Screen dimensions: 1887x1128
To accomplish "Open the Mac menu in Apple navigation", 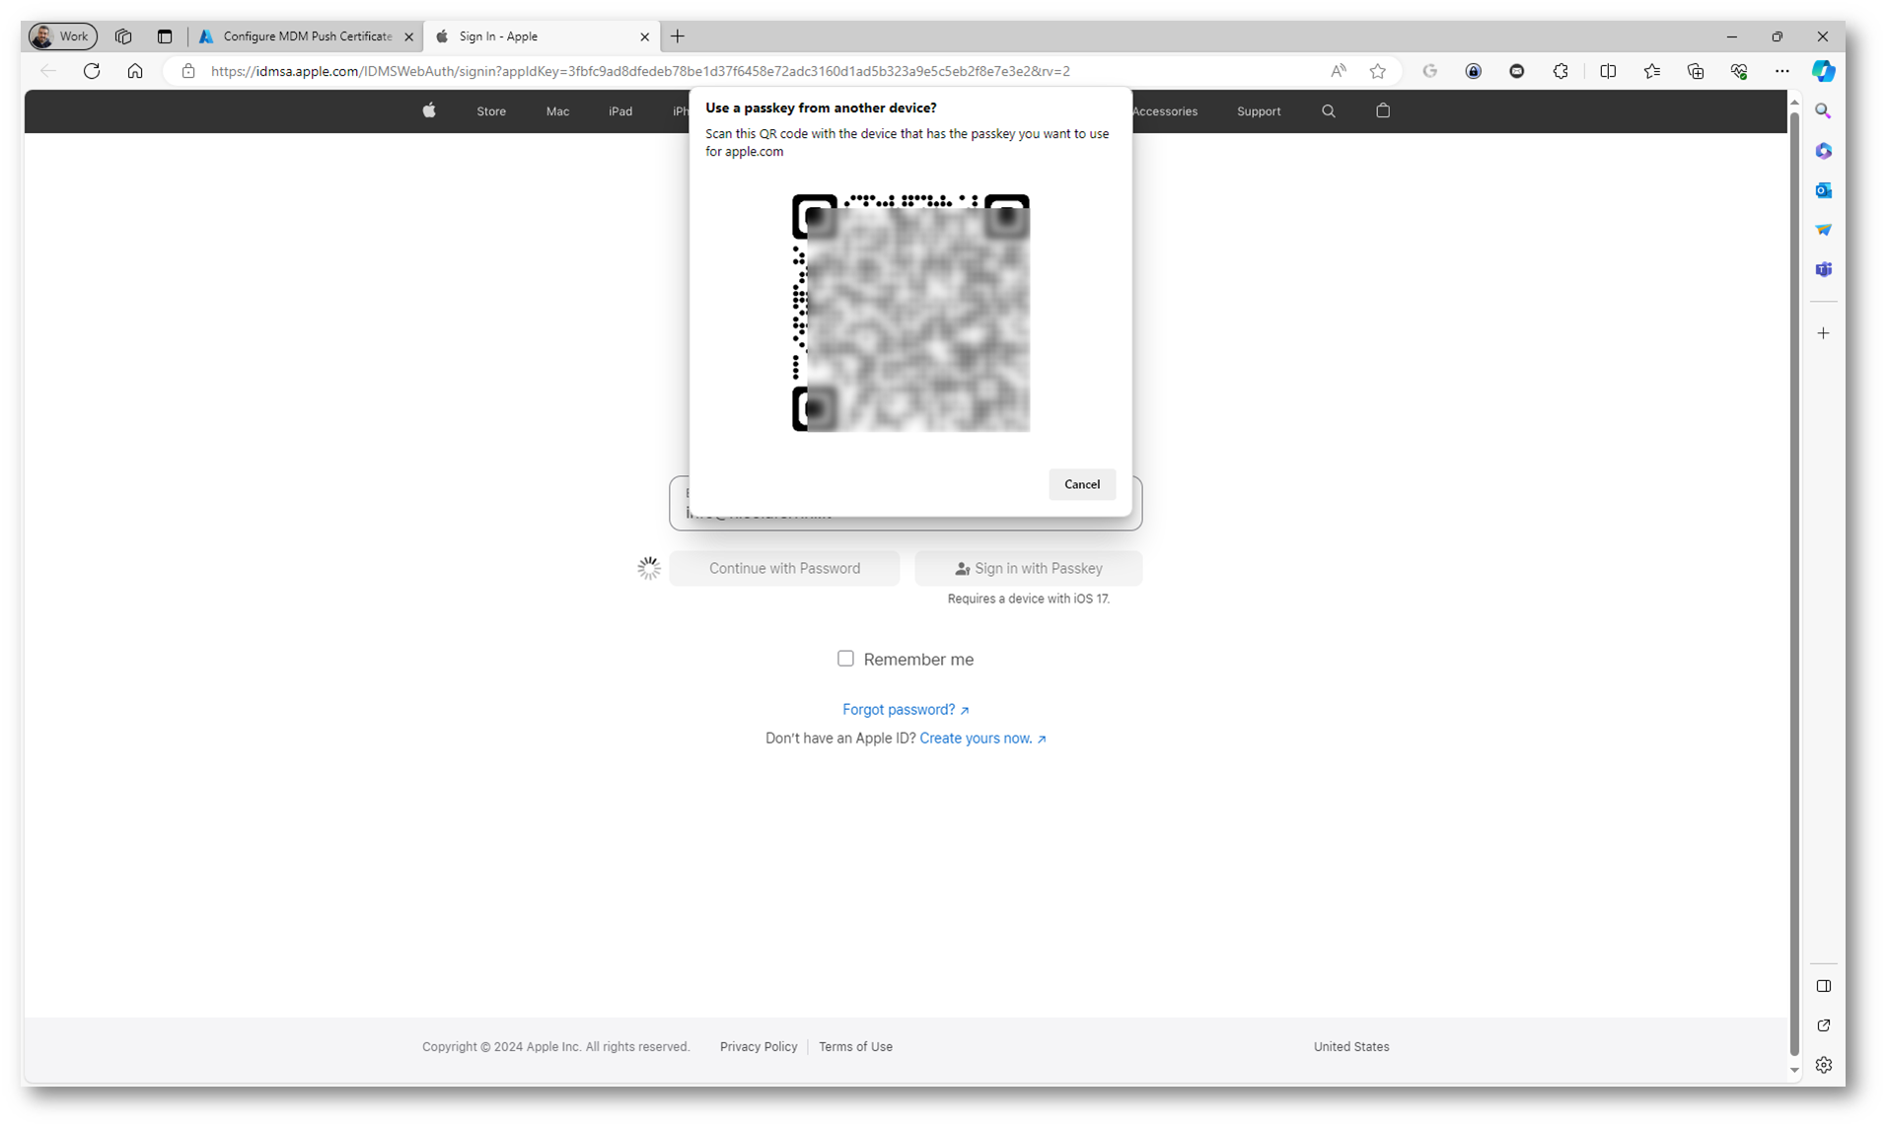I will point(557,111).
